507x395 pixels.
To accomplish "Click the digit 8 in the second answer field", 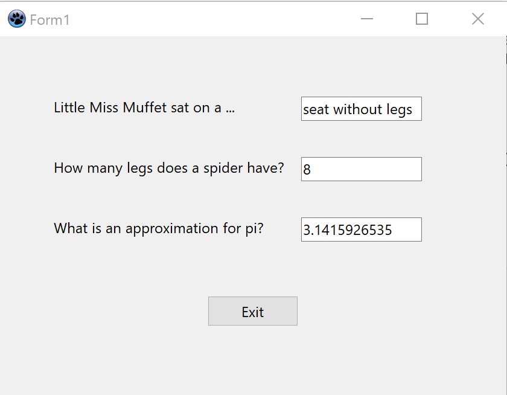I will 307,170.
